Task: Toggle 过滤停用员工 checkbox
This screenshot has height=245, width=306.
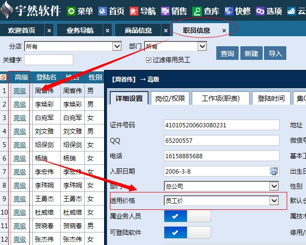Action: tap(148, 60)
